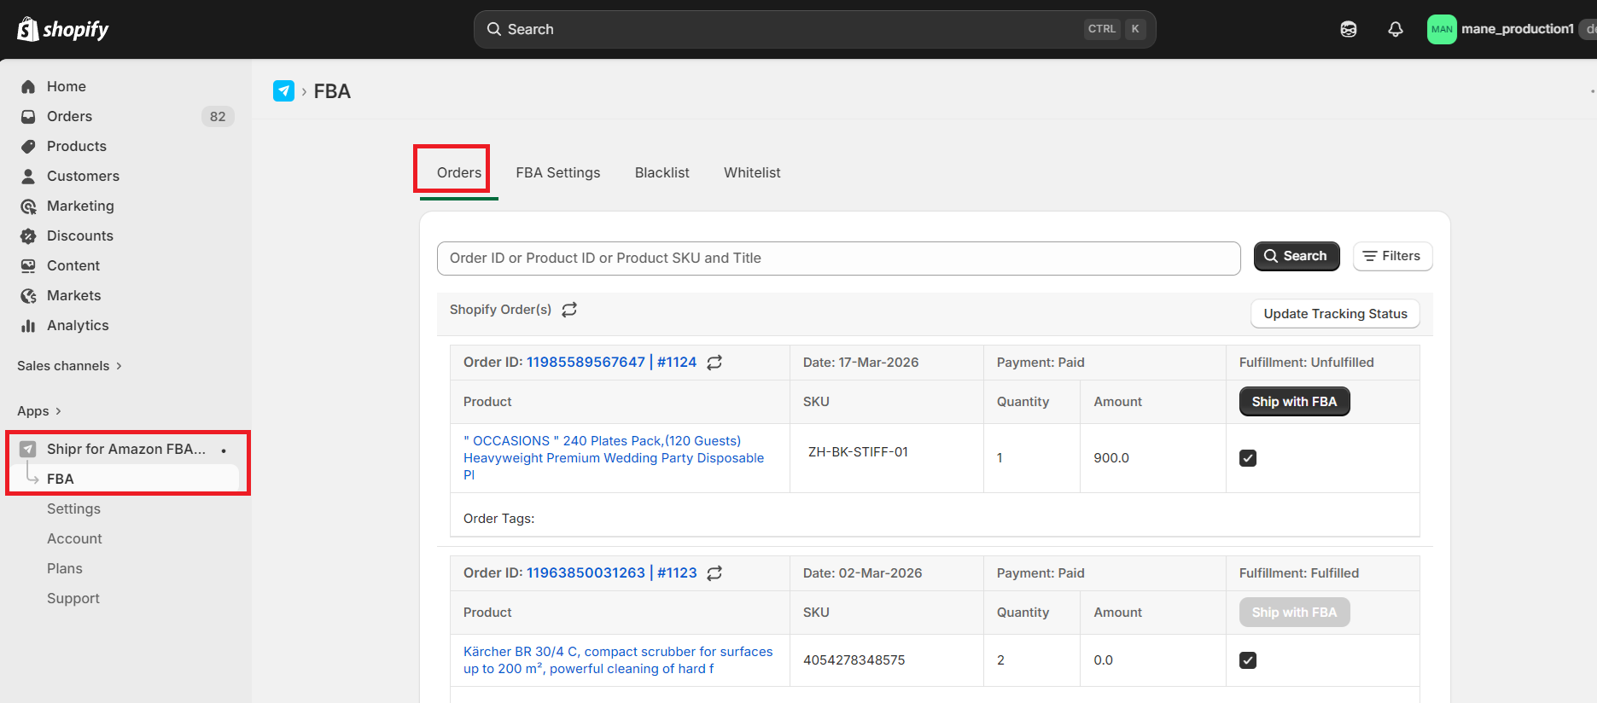Click the Shopify logo icon
This screenshot has height=703, width=1597.
click(x=28, y=29)
